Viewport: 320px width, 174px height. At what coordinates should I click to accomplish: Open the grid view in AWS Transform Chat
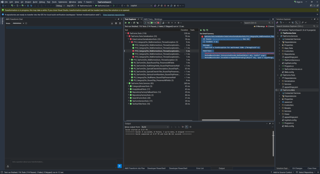tap(116, 23)
